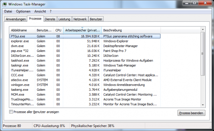Switch to the Benutzer tab
Image resolution: width=214 pixels, height=131 pixels.
point(96,19)
